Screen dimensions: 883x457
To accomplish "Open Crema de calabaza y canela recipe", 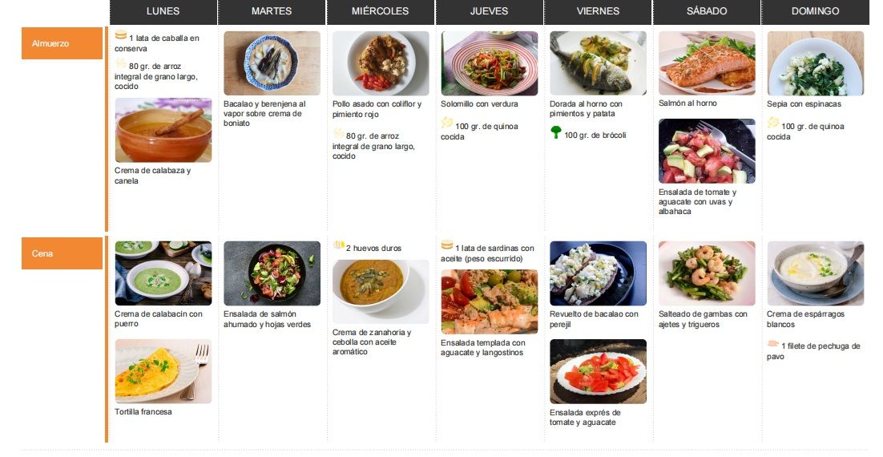I will [x=152, y=176].
